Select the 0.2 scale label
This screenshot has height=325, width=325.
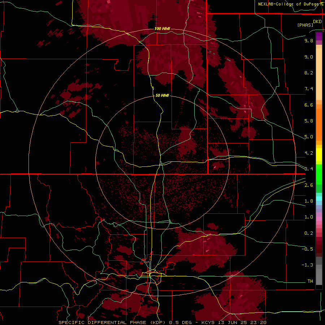(309, 233)
